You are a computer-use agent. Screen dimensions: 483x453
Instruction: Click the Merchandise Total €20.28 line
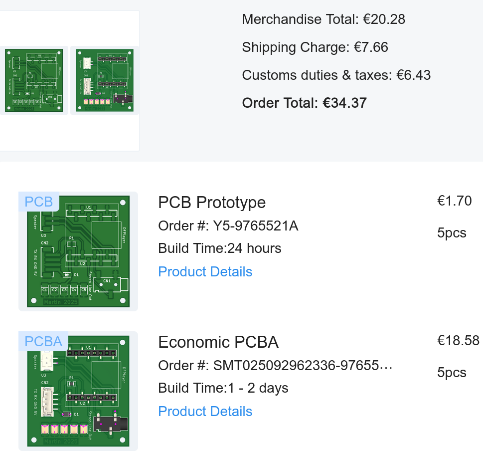click(323, 19)
